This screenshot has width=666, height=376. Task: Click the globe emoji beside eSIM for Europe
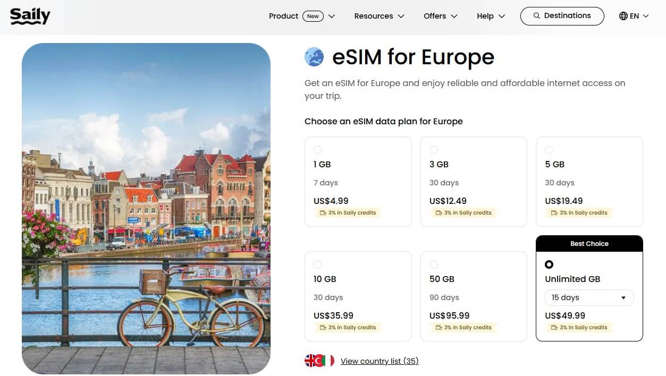click(314, 56)
